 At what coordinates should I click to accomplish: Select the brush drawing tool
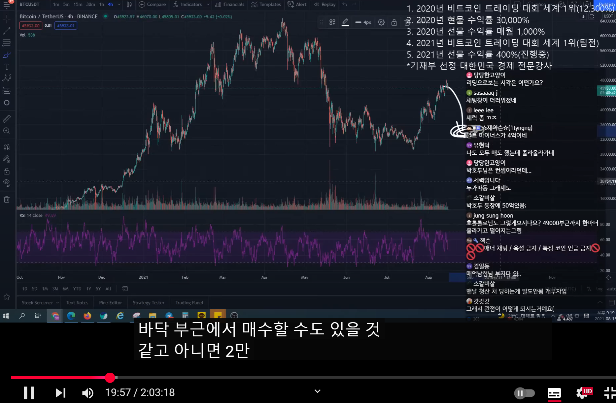[x=7, y=55]
